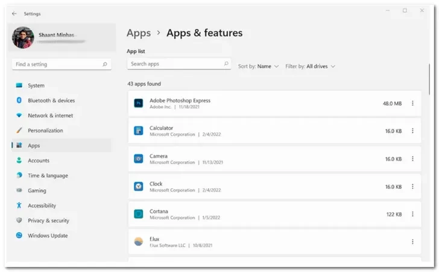Click the Calculator app icon
The width and height of the screenshot is (439, 272).
click(x=138, y=130)
